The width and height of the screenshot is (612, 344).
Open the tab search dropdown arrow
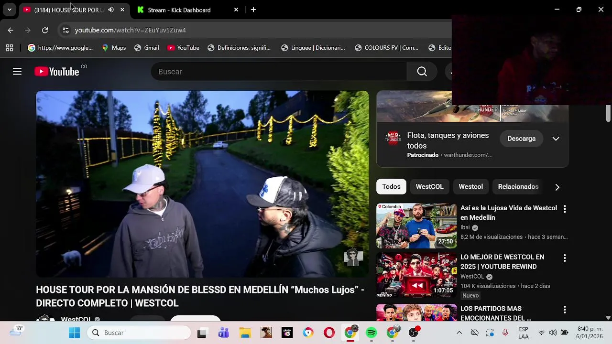[x=9, y=10]
